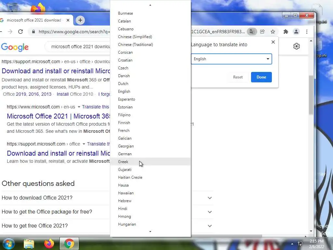This screenshot has width=333, height=250.
Task: Click the lock icon beside the URL
Action: pos(33,32)
